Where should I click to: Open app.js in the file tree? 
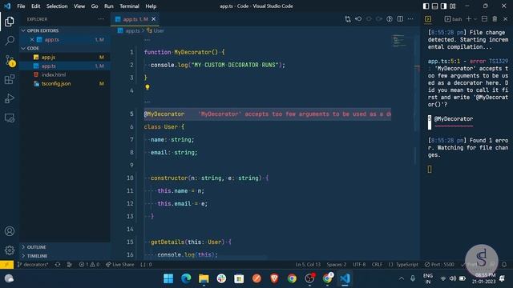[65, 57]
